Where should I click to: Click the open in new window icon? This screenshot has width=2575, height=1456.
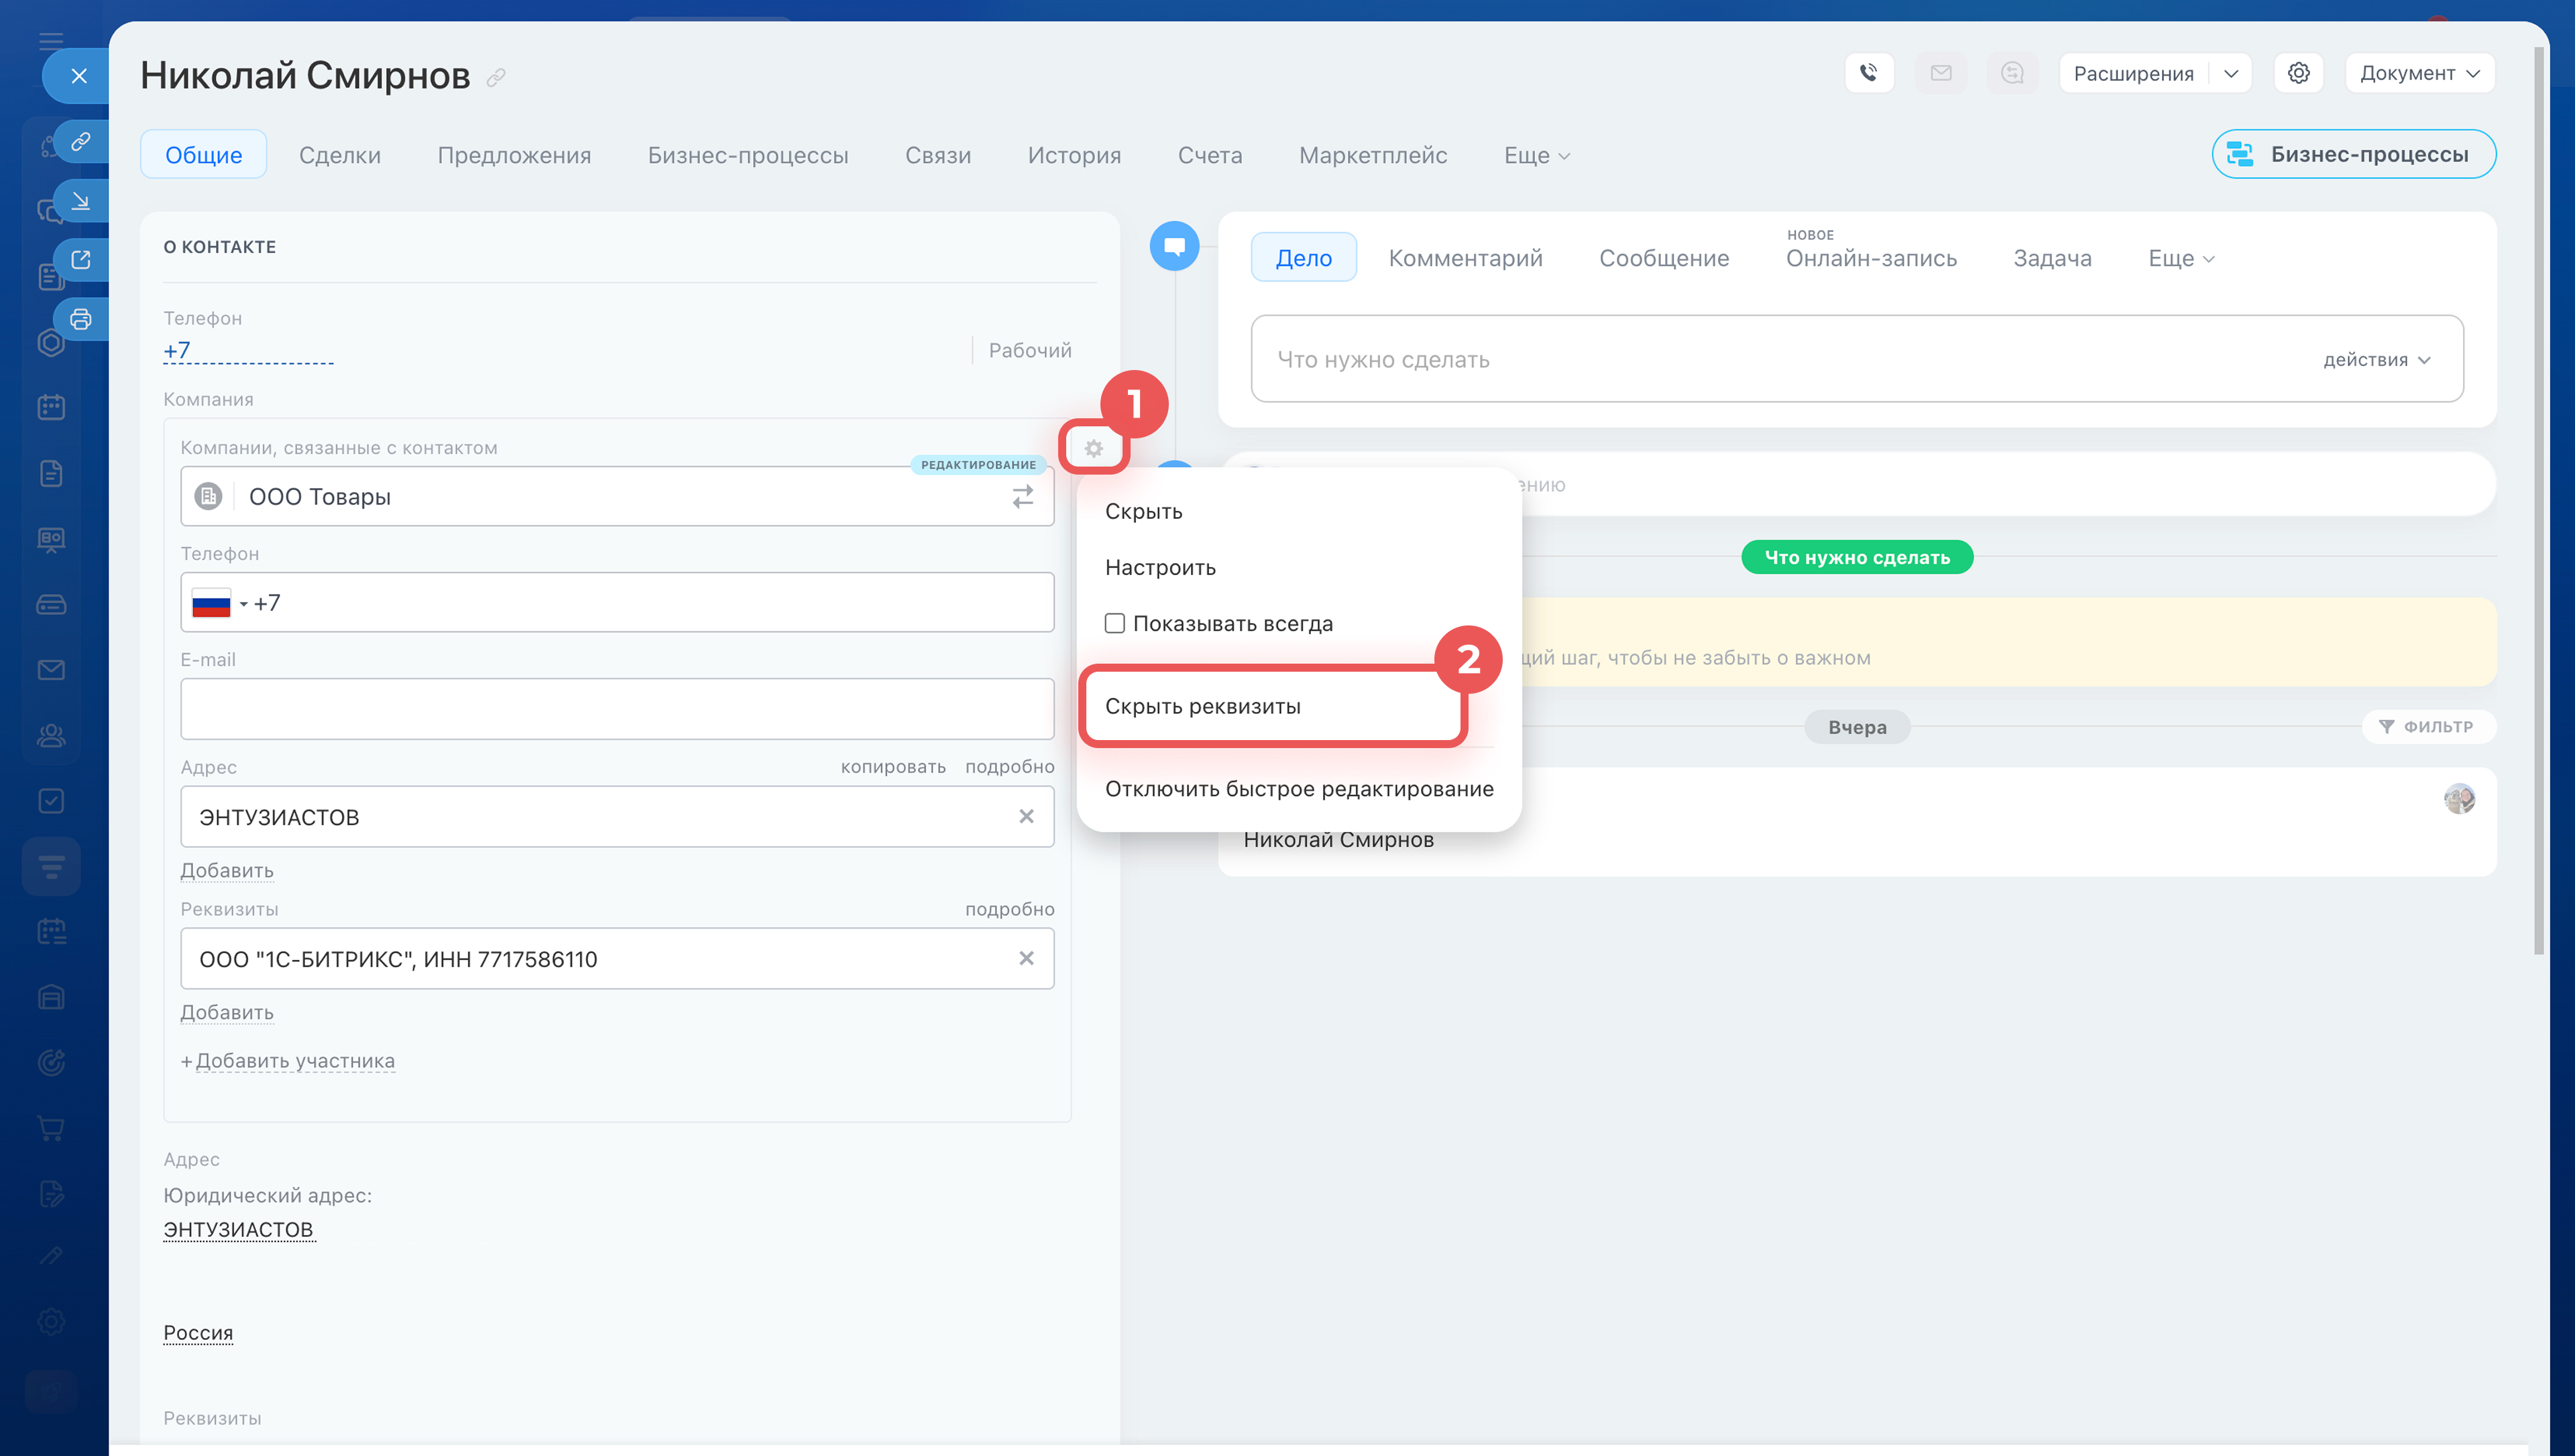pyautogui.click(x=81, y=260)
